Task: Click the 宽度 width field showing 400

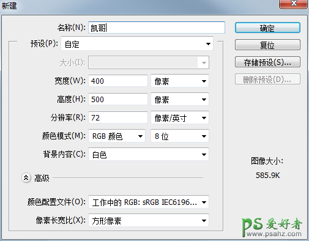Action: (x=118, y=81)
